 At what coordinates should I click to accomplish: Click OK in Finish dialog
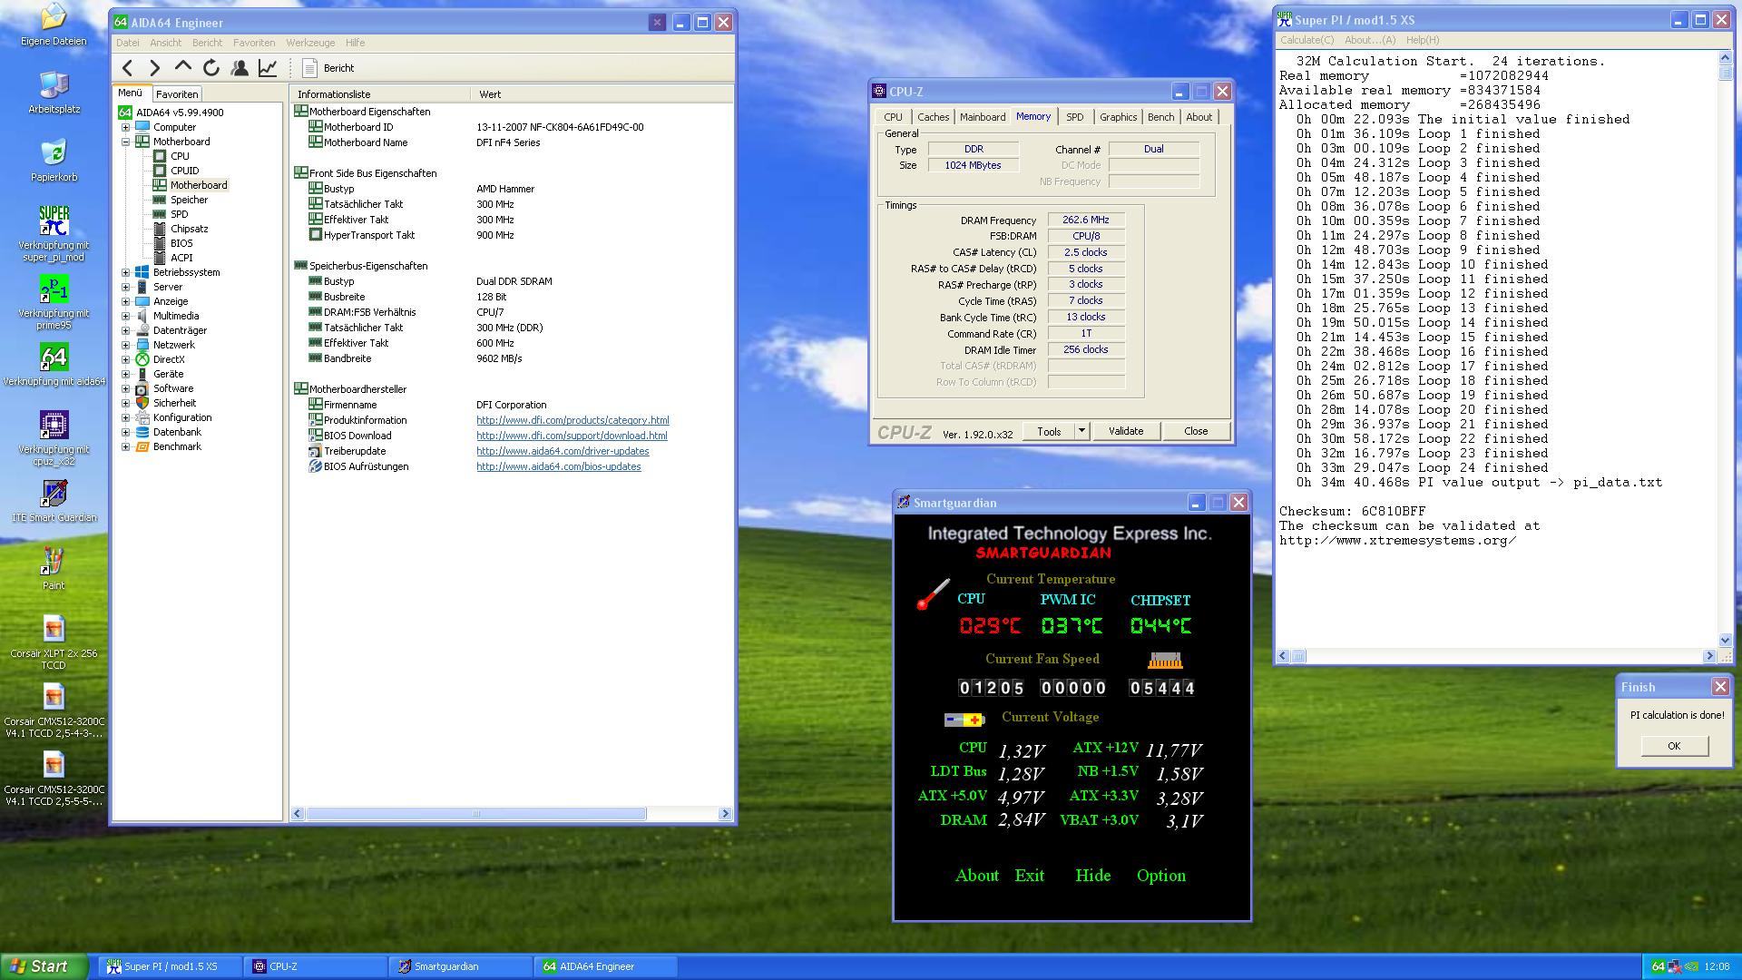click(1674, 746)
